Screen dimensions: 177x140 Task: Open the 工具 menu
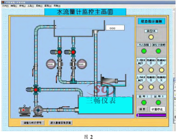[31, 6]
